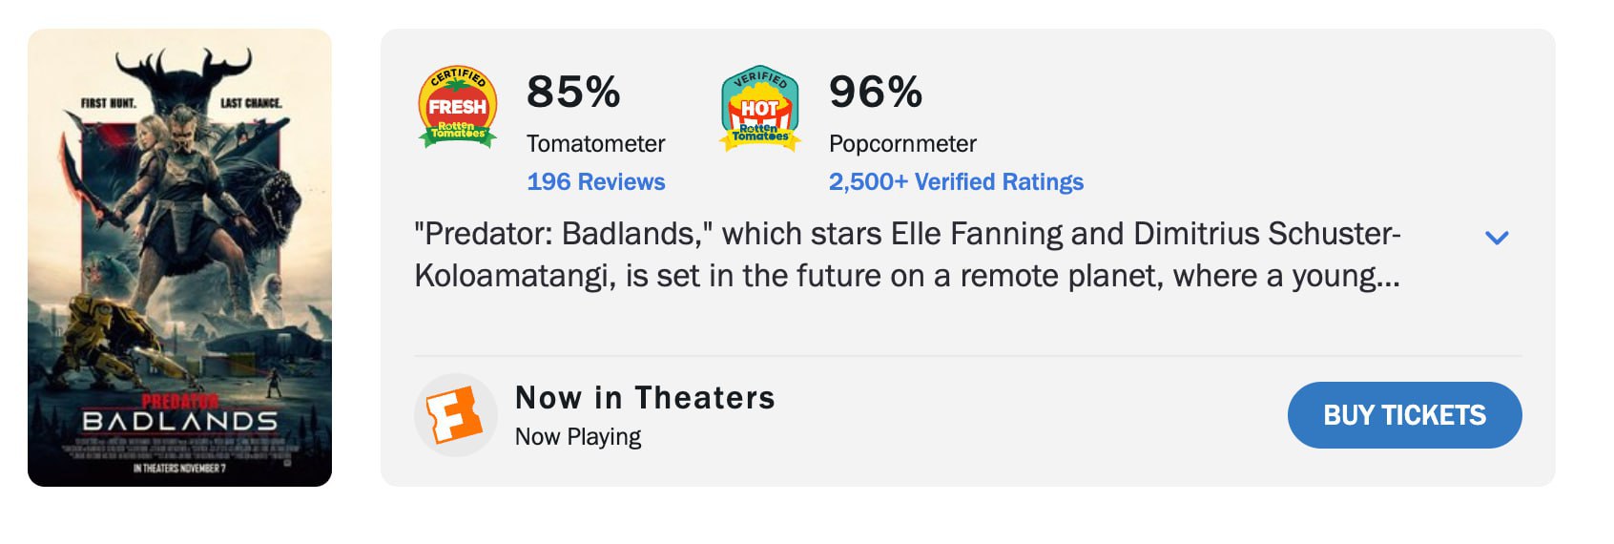Click the LAST CHANCE tagline on poster
Image resolution: width=1614 pixels, height=544 pixels.
[251, 103]
